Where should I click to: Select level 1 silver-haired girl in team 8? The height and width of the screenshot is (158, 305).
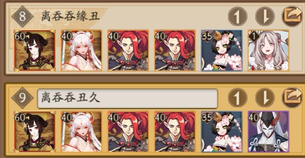(268, 50)
